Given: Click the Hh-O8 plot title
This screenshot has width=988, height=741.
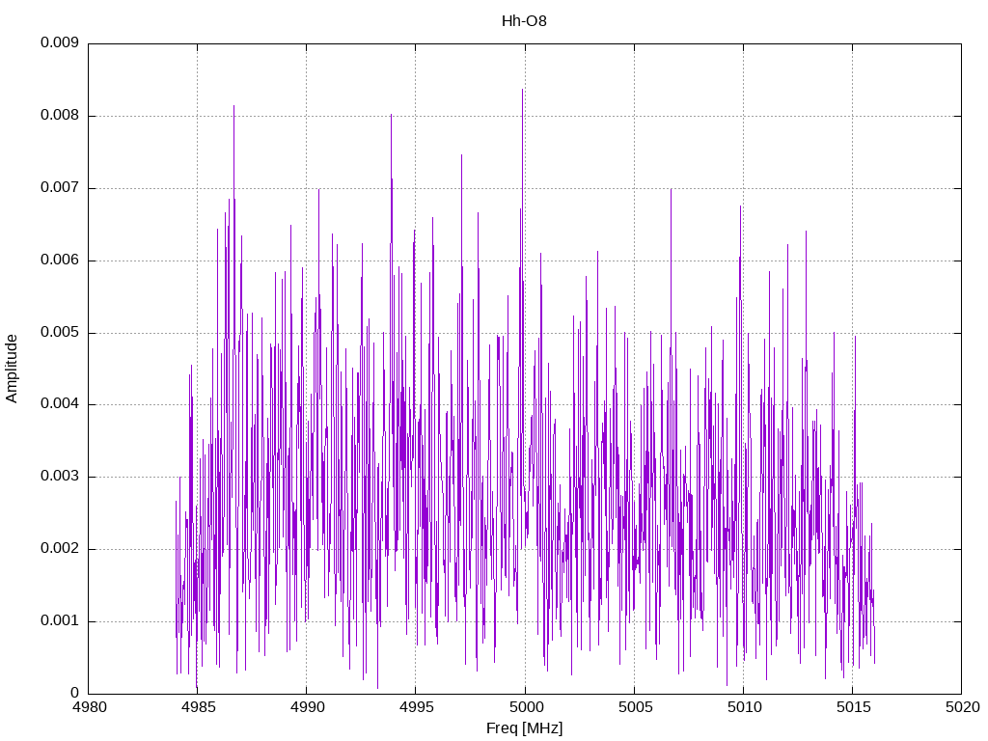Looking at the screenshot, I should coord(524,21).
